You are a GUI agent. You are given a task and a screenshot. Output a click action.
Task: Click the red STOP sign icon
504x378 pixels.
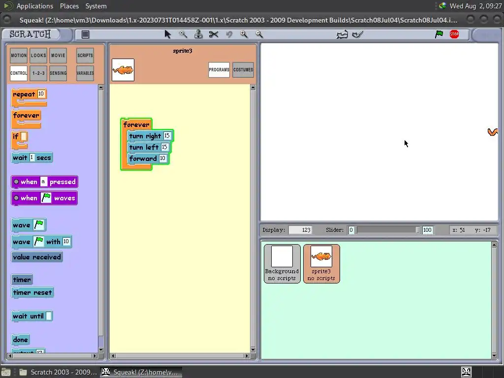click(x=454, y=34)
